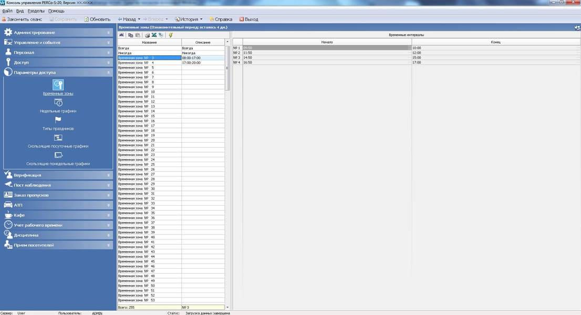Expand the Администрирование sidebar section
Viewport: 581px width, 315px height.
click(x=57, y=33)
